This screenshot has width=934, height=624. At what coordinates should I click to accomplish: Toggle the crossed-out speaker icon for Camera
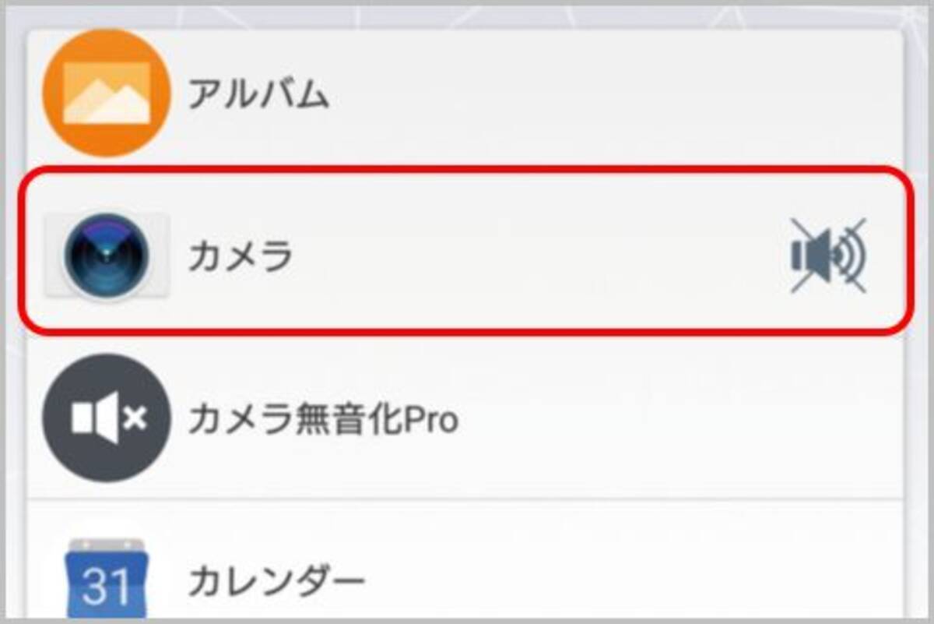(828, 256)
